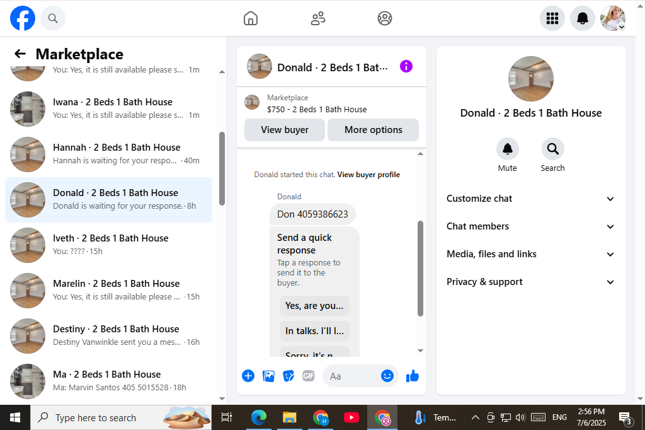645x430 pixels.
Task: Click conversation list scroll-down arrow
Action: pos(222,398)
